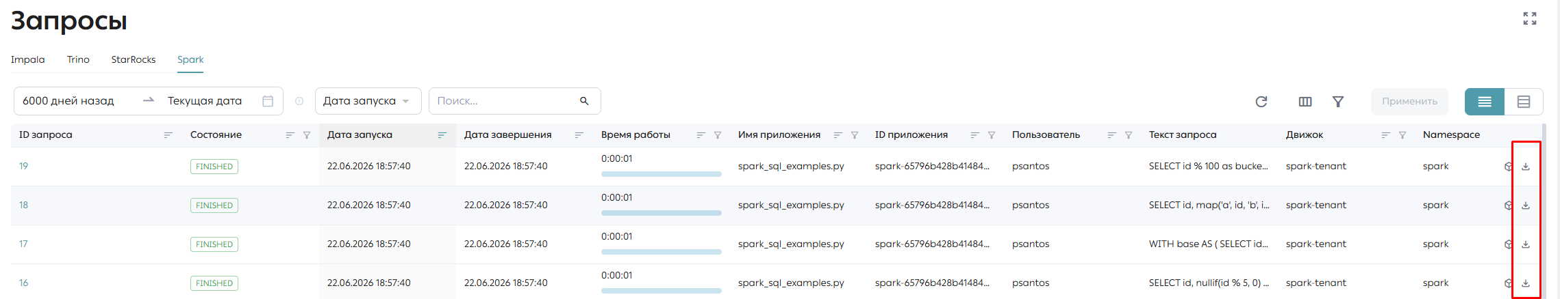Open the StarRocks tab
Image resolution: width=1560 pixels, height=299 pixels.
(134, 59)
